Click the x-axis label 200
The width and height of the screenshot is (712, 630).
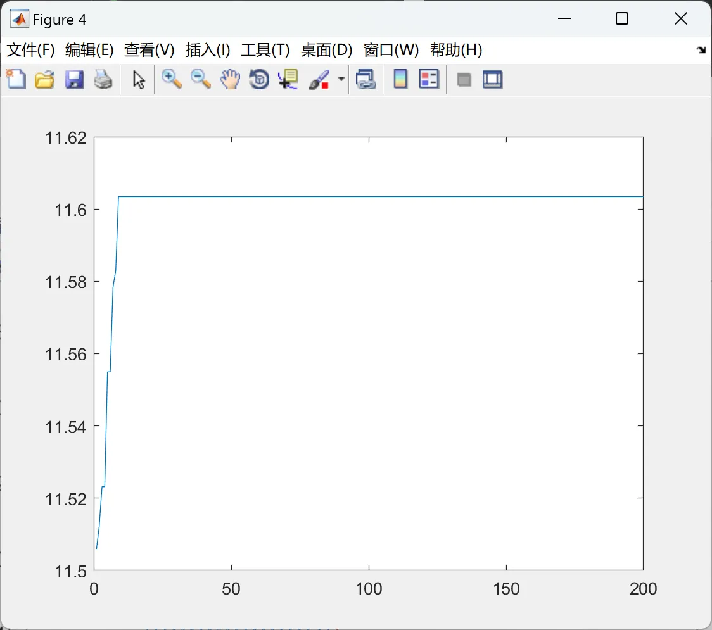point(644,589)
